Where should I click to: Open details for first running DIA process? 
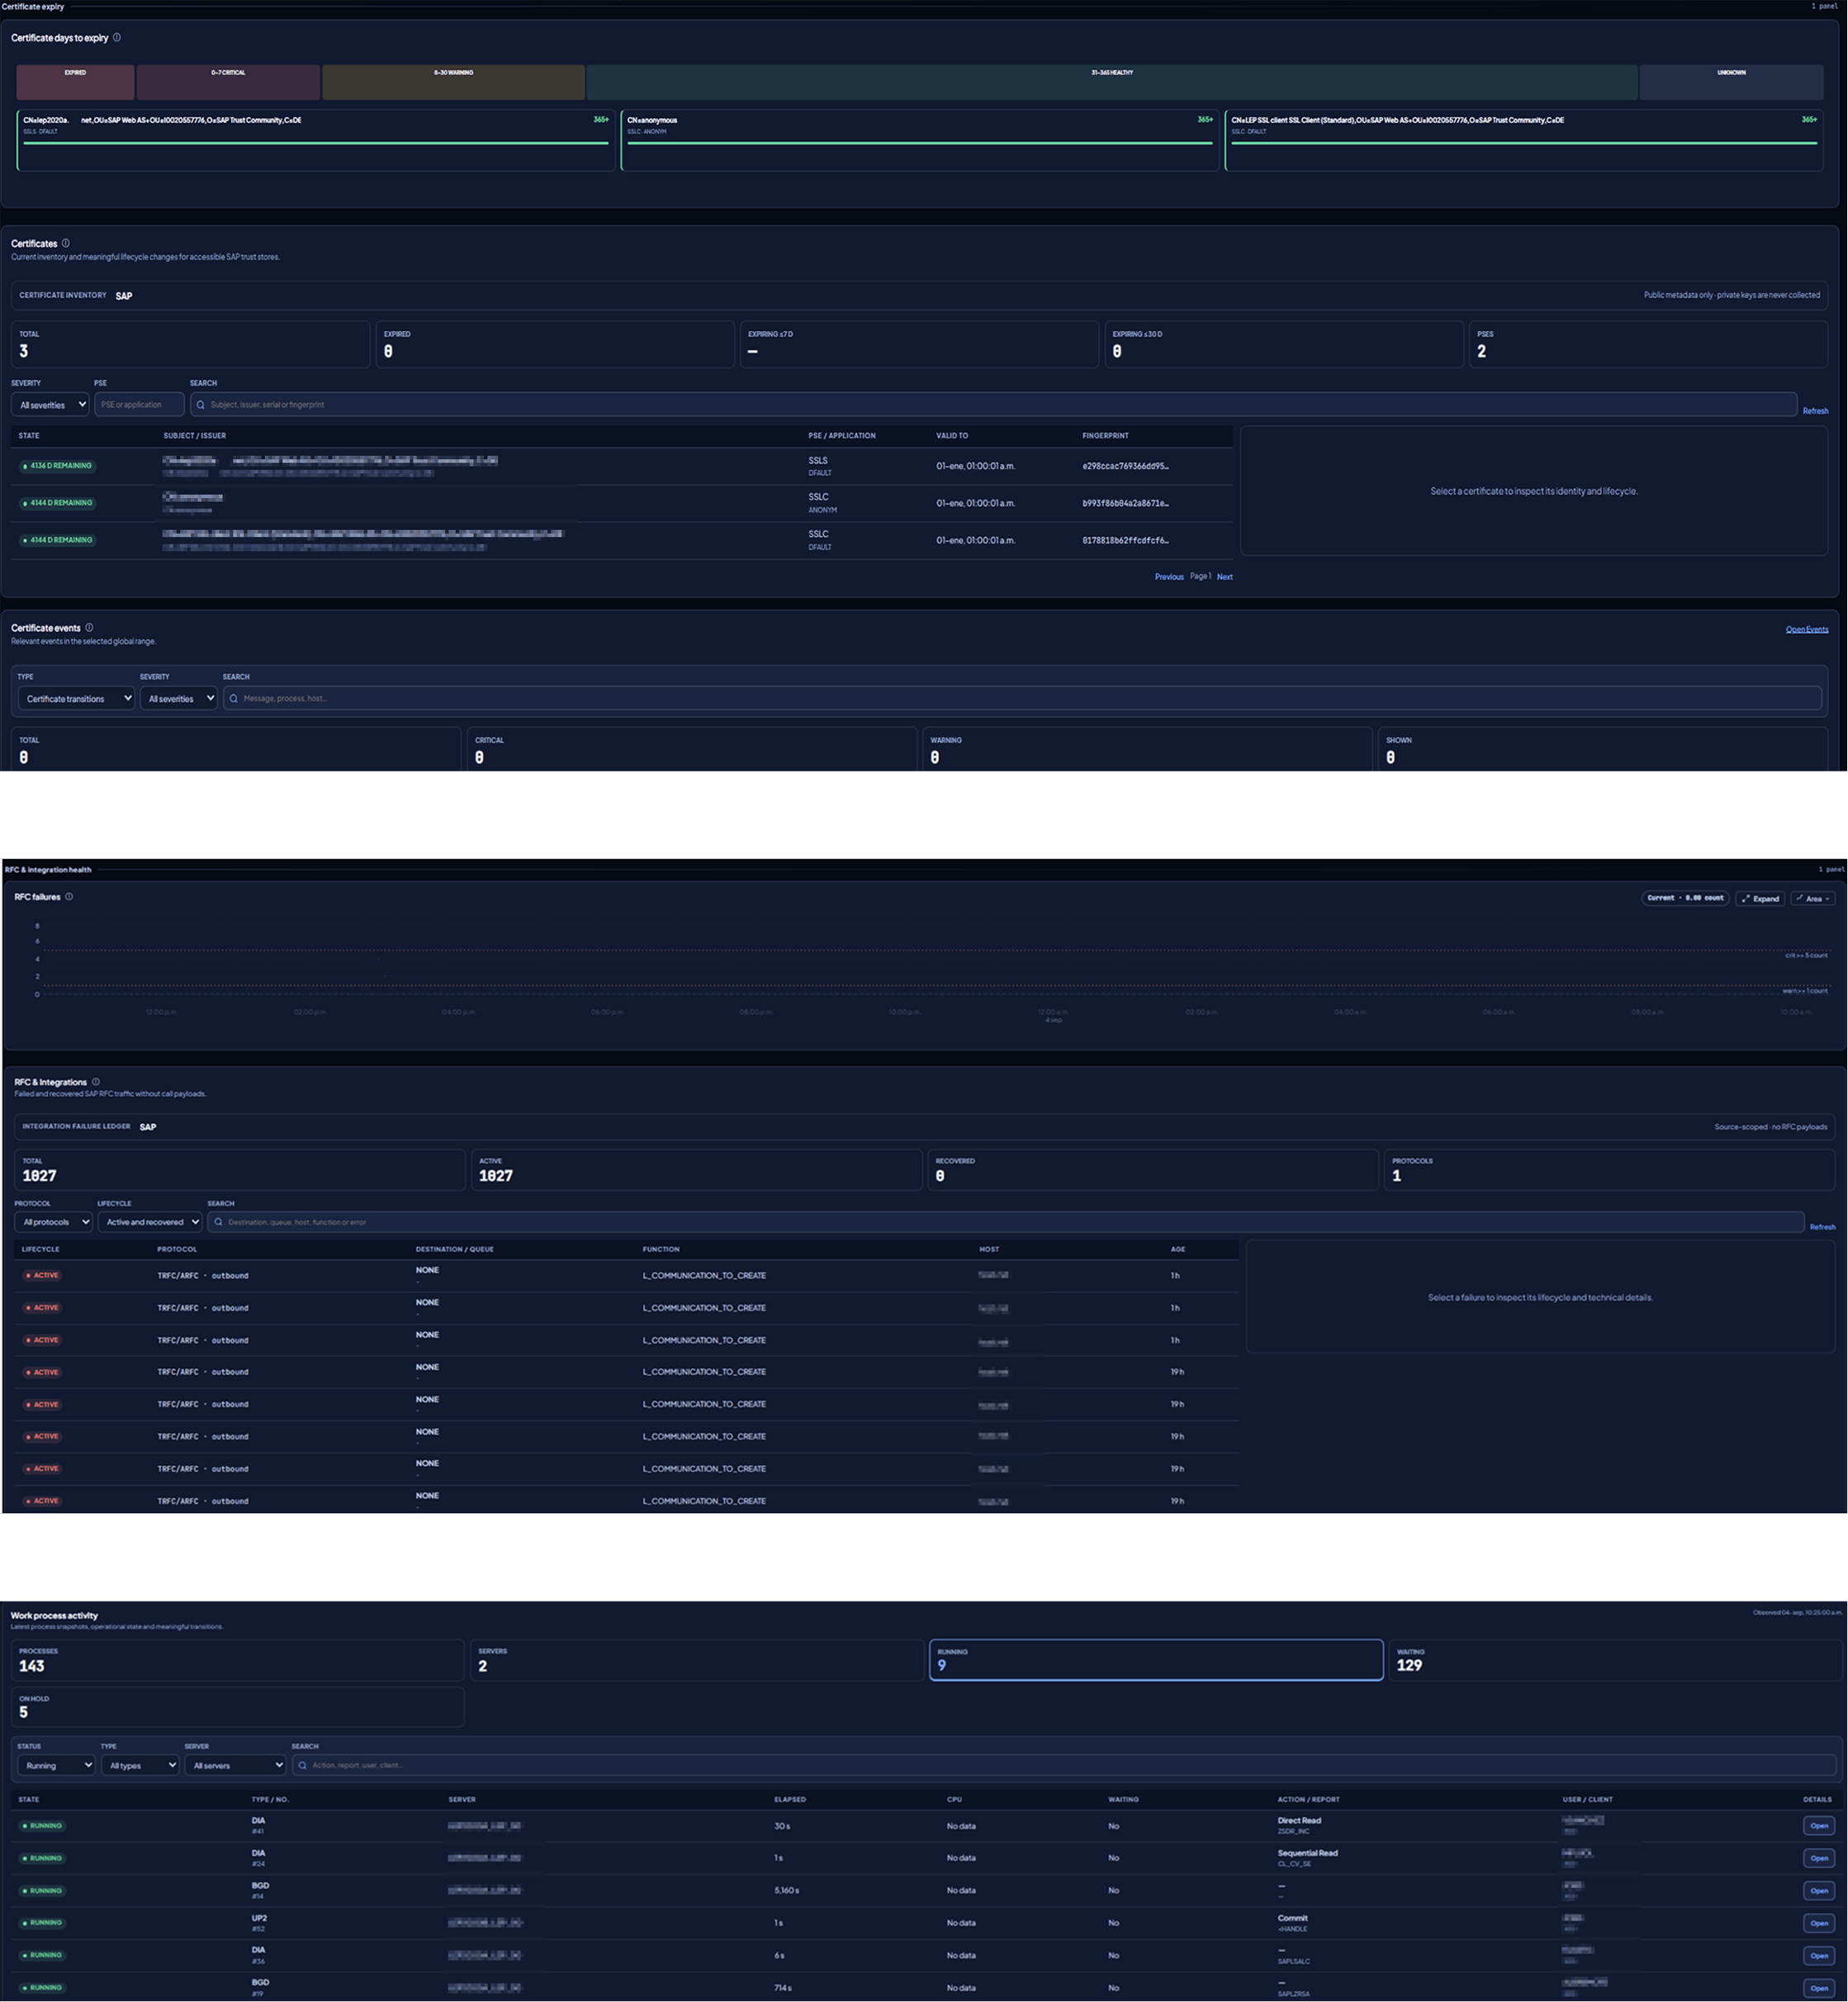tap(1819, 1826)
